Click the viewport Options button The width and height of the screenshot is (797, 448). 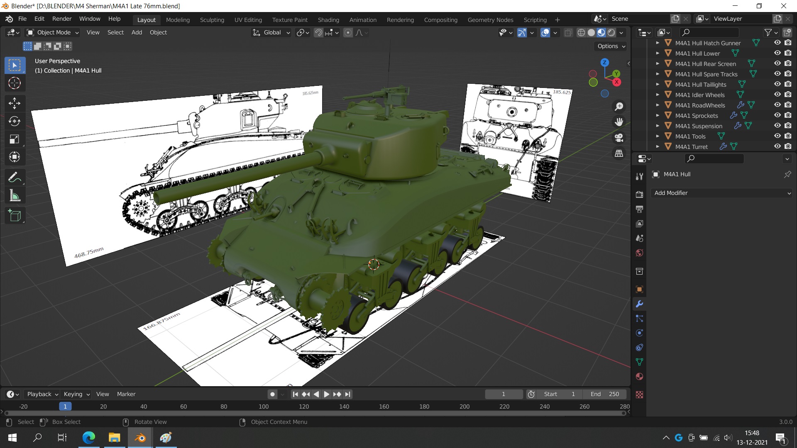(611, 46)
